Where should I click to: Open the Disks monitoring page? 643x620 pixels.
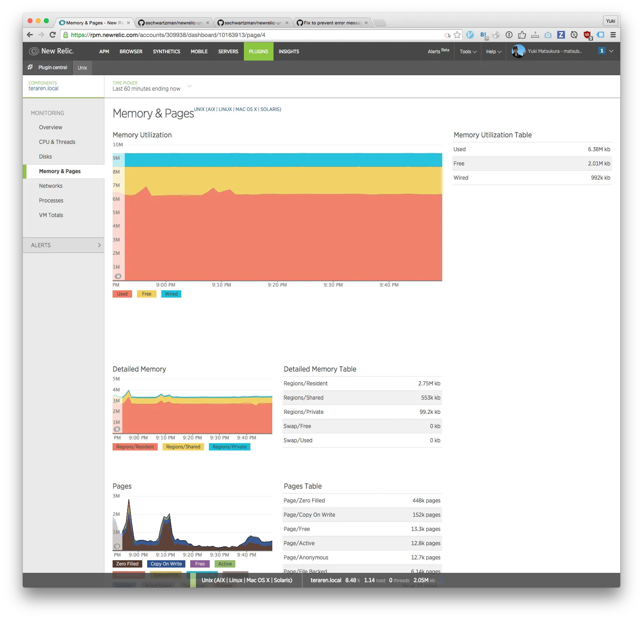[x=45, y=157]
